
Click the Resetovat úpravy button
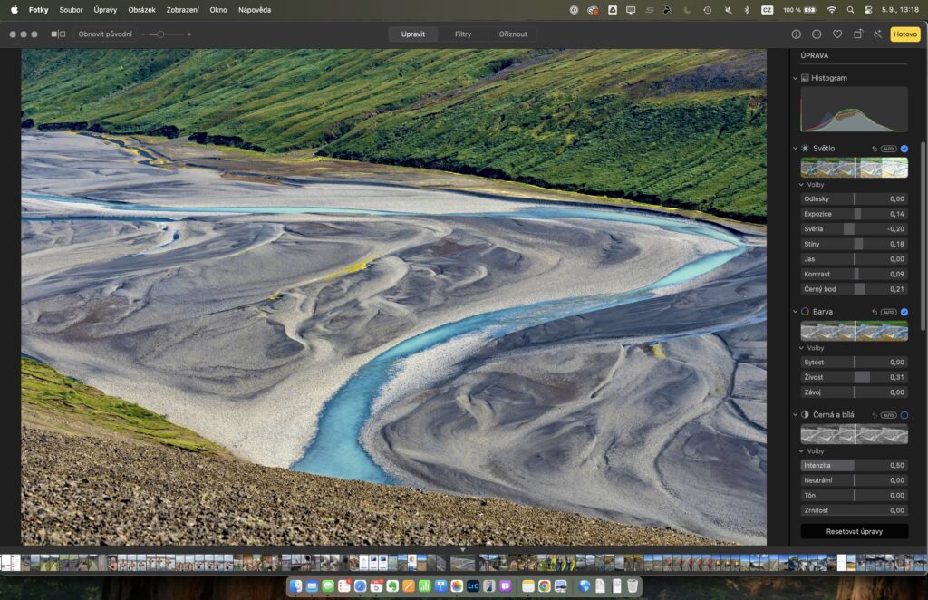tap(854, 531)
